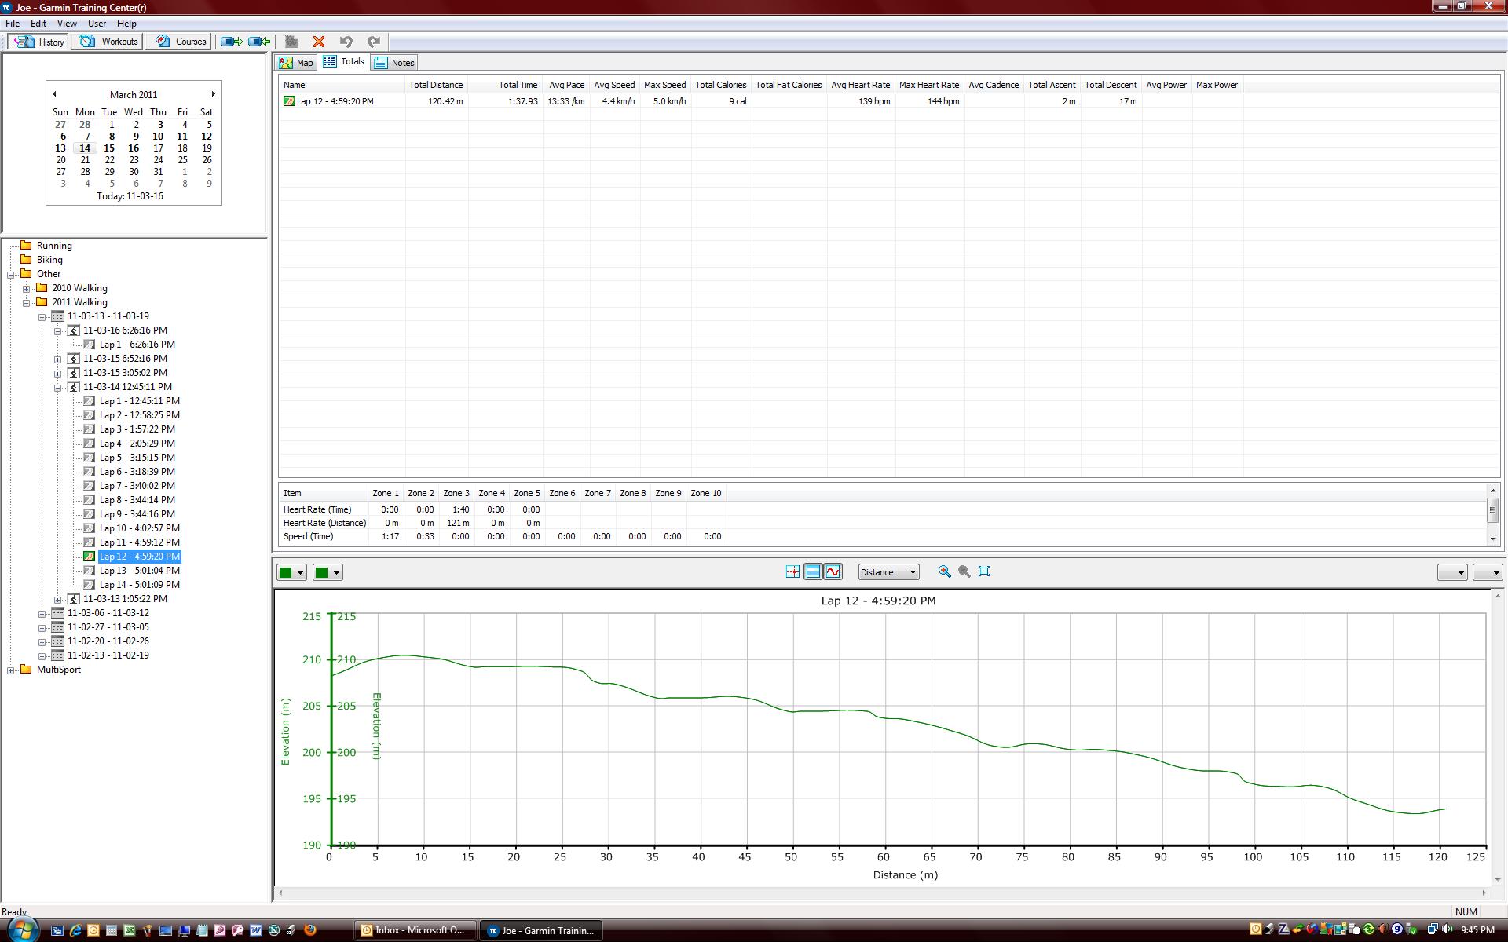Select the Totals tab
Image resolution: width=1508 pixels, height=942 pixels.
point(344,61)
